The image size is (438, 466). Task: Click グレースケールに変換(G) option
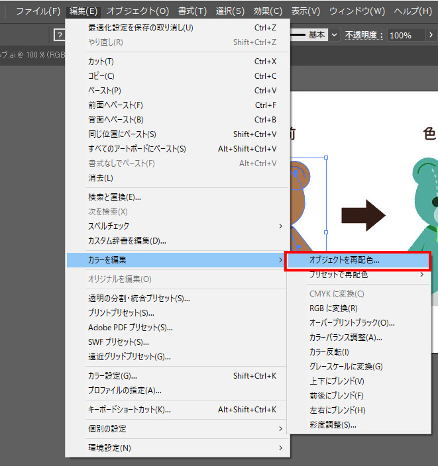click(x=346, y=366)
